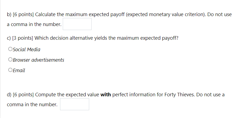Image resolution: width=240 pixels, height=118 pixels.
Task: Select the Social Media radio button
Action: (10, 49)
